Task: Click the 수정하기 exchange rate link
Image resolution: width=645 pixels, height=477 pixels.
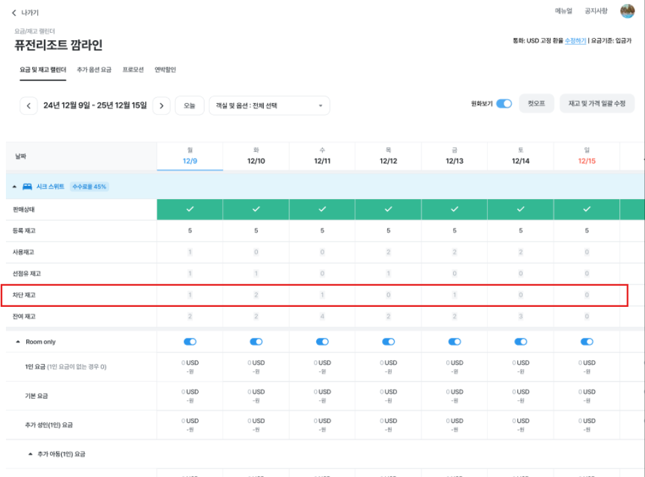Action: pyautogui.click(x=575, y=41)
